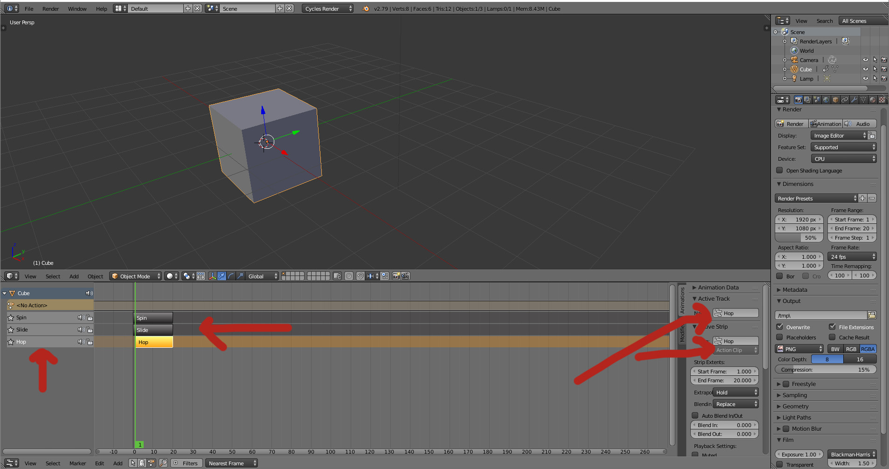Expand the Light Paths panel
The image size is (889, 469).
[797, 417]
